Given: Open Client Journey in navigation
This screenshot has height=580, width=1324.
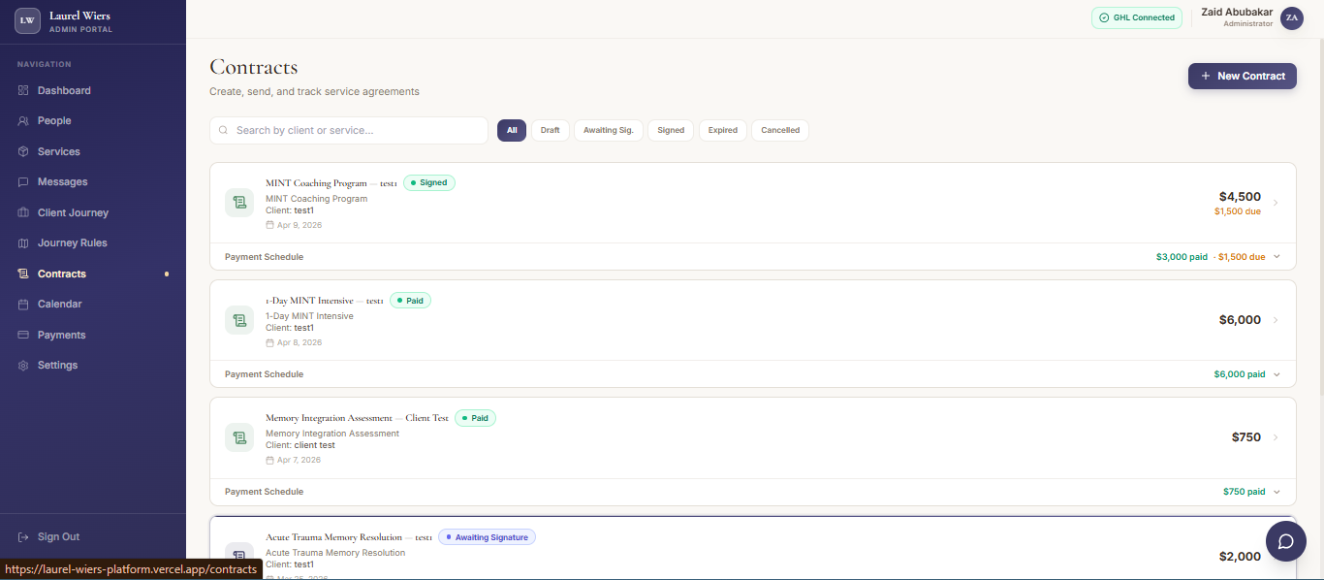Looking at the screenshot, I should [x=73, y=212].
